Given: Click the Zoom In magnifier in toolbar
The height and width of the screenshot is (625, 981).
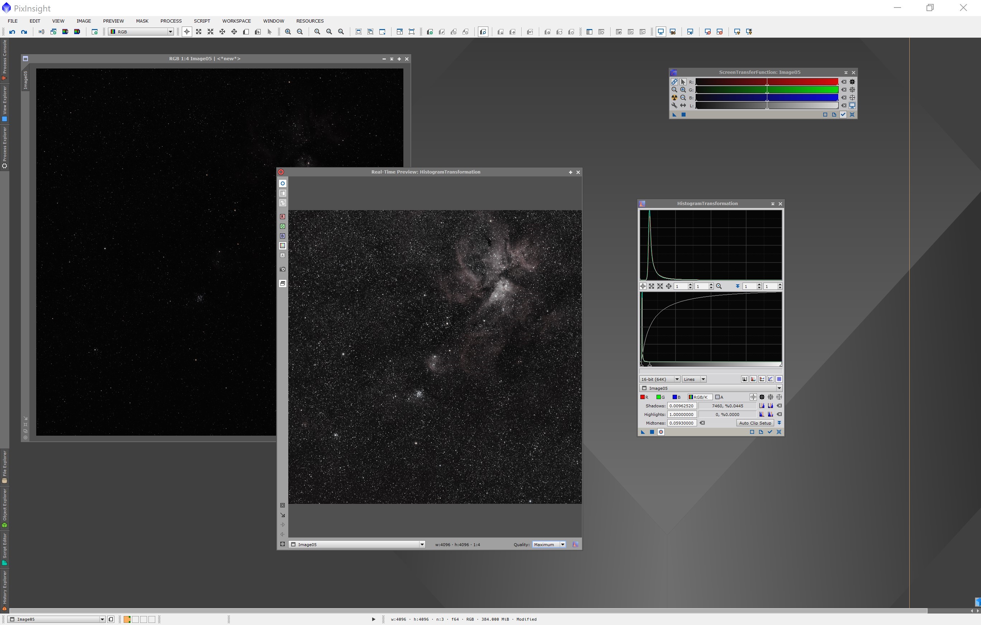Looking at the screenshot, I should [x=288, y=32].
